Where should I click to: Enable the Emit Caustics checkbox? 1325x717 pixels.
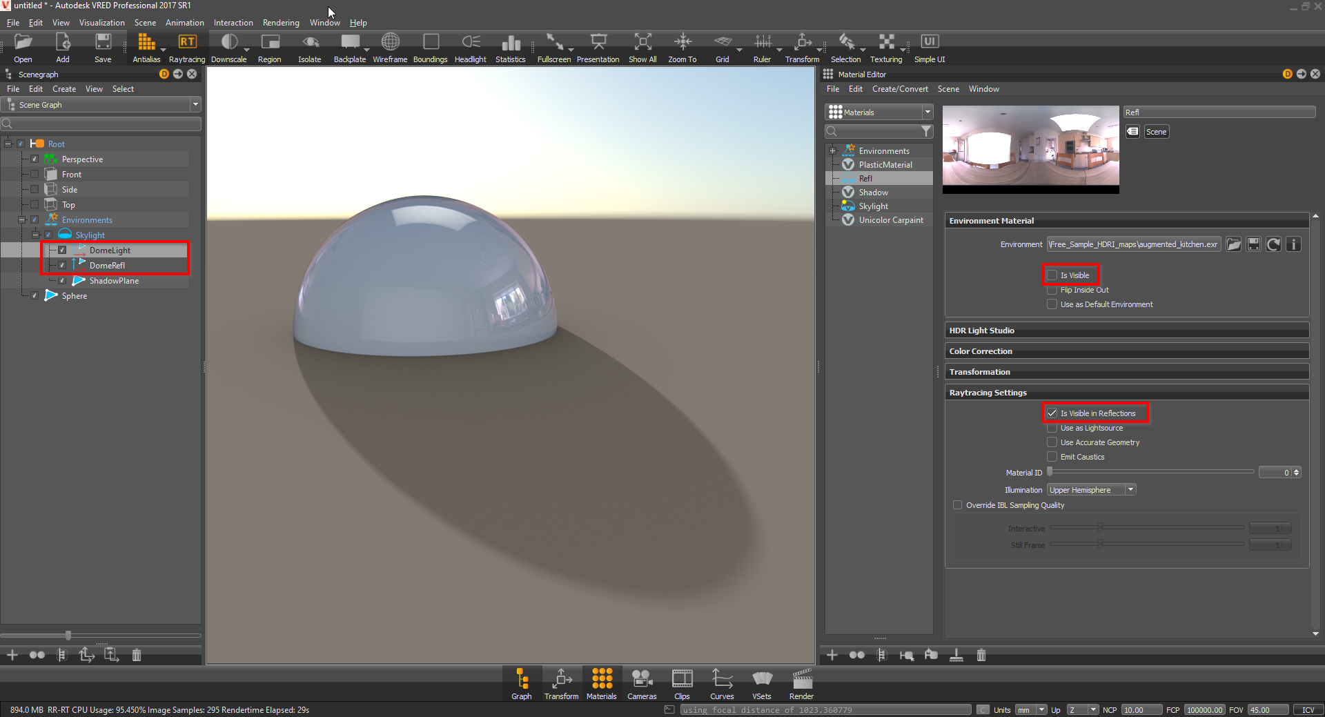tap(1052, 456)
